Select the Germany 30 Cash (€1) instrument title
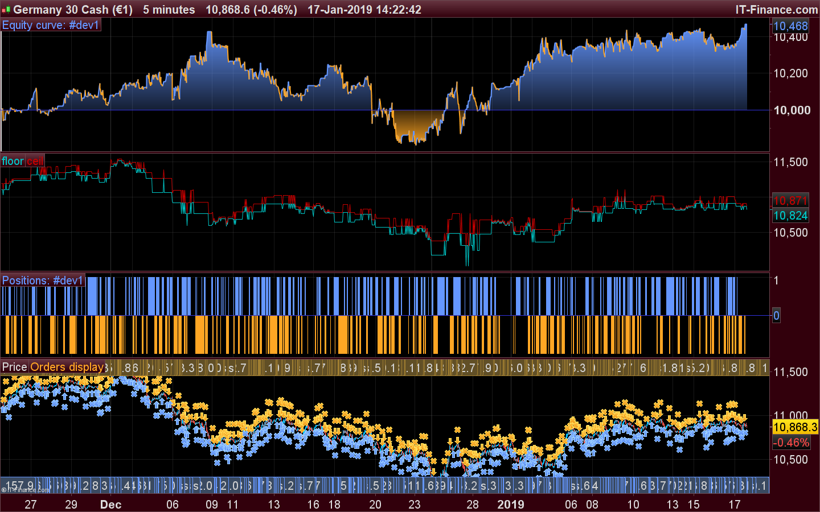820x512 pixels. [x=73, y=10]
